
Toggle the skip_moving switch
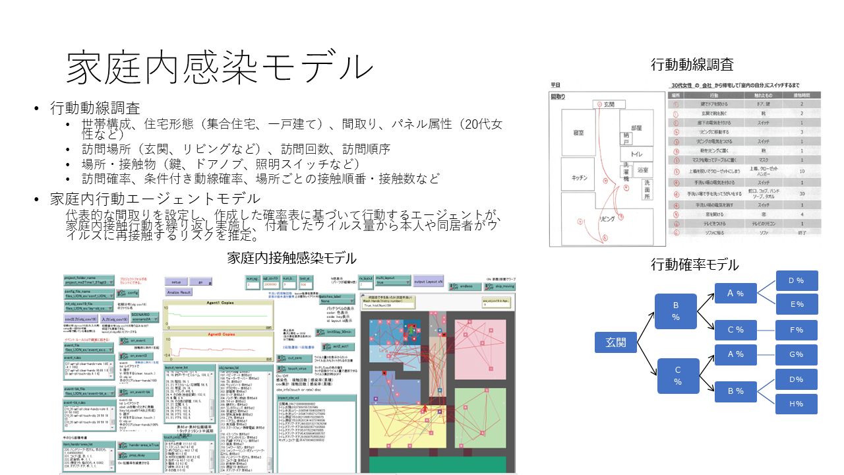click(499, 286)
